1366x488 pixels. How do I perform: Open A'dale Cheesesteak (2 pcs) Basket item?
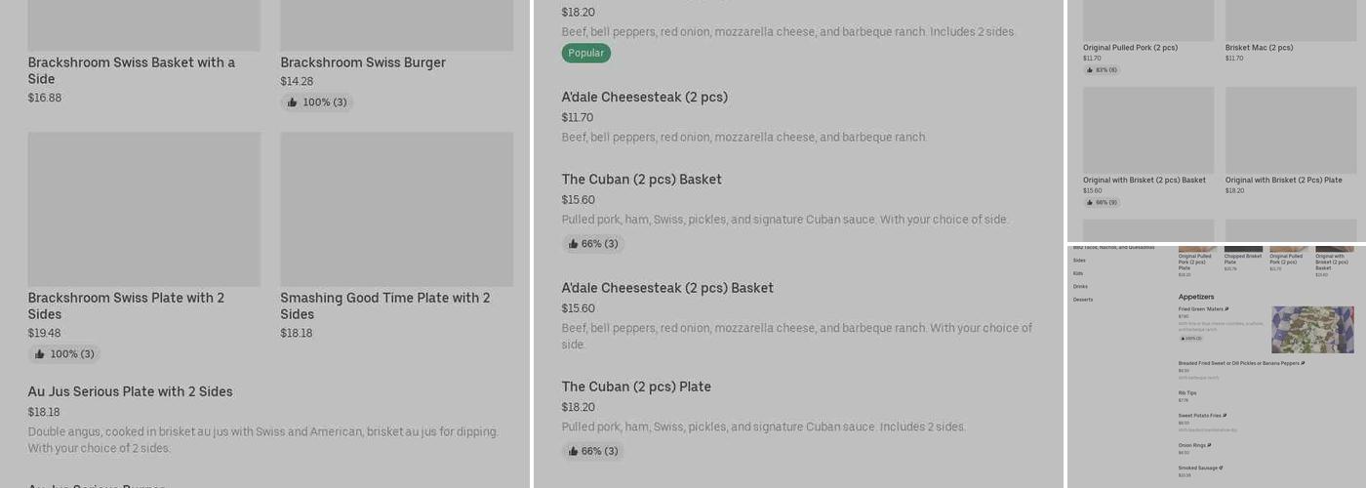tap(667, 288)
